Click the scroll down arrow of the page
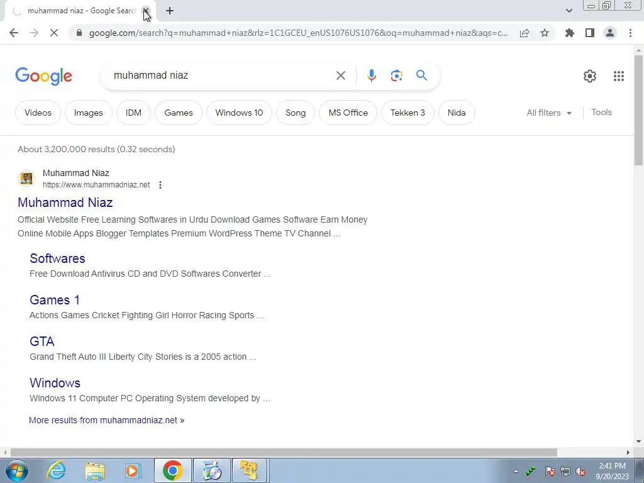The width and height of the screenshot is (644, 483). coord(638,441)
